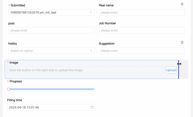Click the blue resize handle of Image block

179,69
